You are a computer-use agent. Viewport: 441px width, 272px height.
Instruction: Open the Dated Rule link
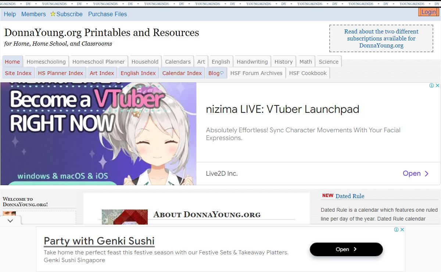pyautogui.click(x=350, y=196)
